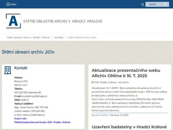
Task: Click the chevron separator after Kontakty breadcrumb
Action: pyautogui.click(x=66, y=38)
